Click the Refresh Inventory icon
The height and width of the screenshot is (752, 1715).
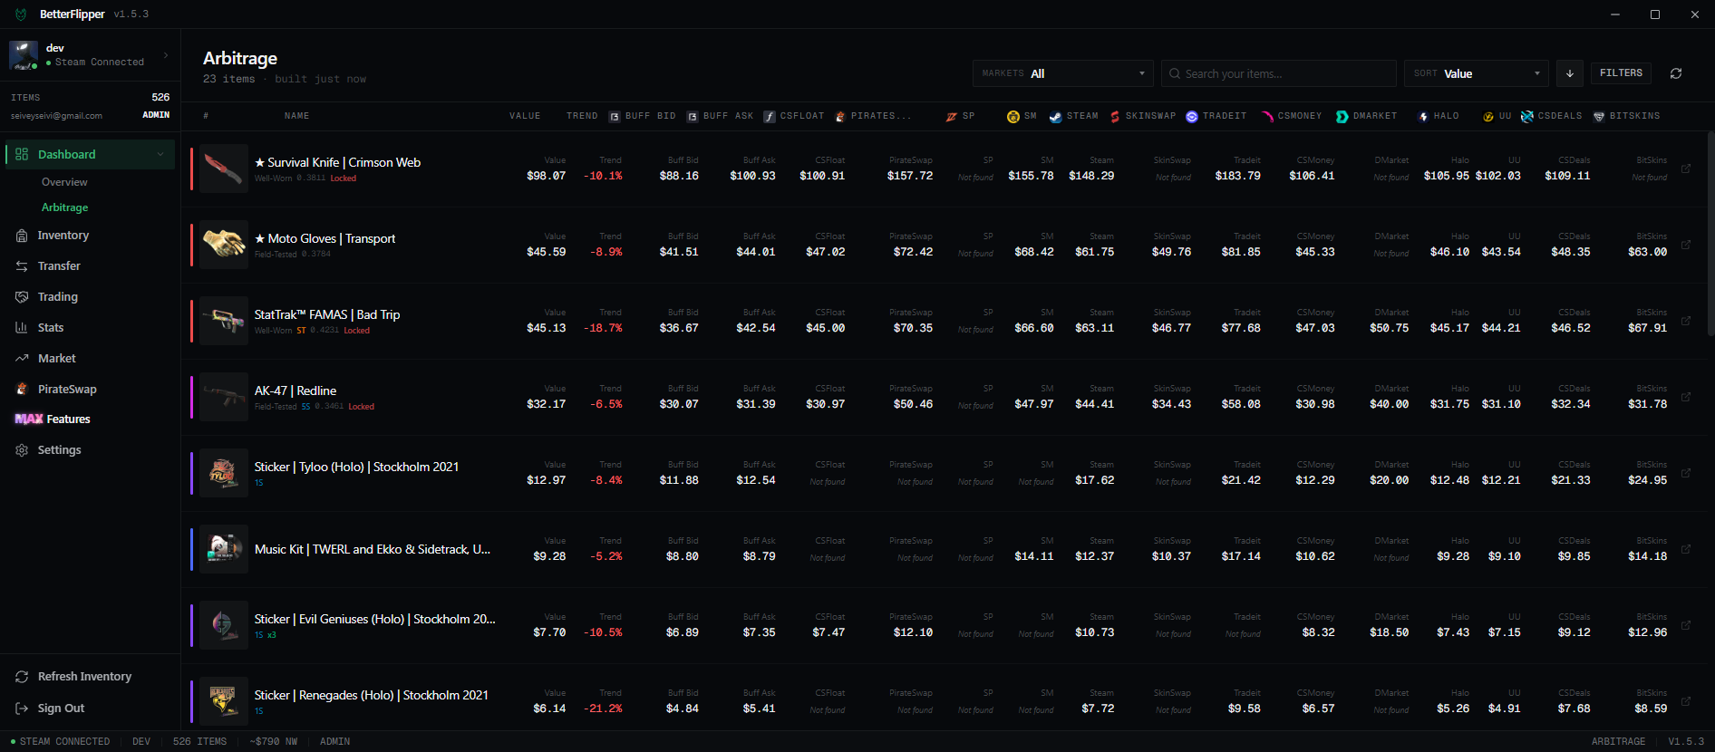coord(22,677)
